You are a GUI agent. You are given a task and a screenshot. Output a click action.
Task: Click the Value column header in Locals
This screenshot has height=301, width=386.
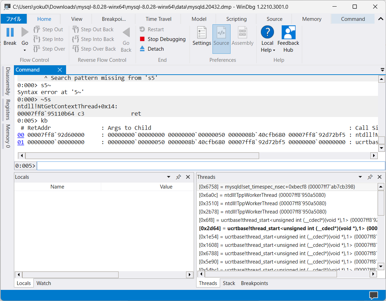(x=166, y=187)
